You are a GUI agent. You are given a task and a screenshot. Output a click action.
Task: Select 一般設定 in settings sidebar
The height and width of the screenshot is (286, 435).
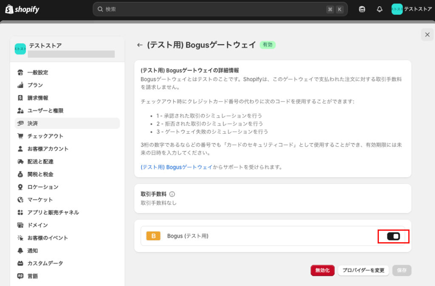tap(38, 73)
